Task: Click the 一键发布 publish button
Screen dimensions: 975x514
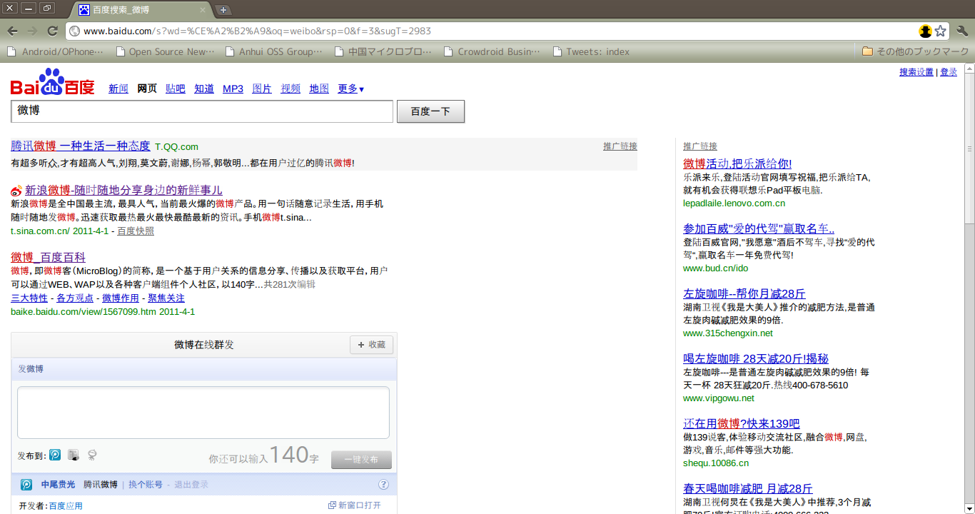Action: coord(361,460)
